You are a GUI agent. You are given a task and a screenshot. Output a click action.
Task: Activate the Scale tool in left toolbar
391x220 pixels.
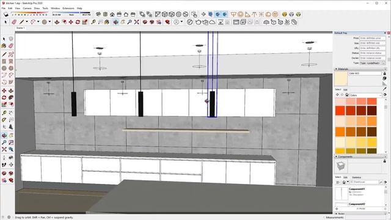coord(4,105)
